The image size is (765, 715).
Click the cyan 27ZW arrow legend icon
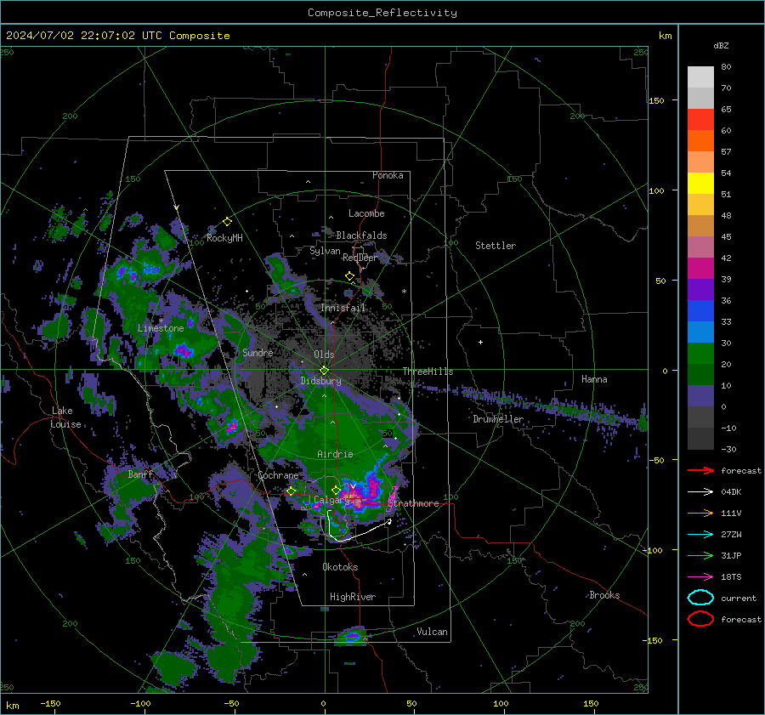click(700, 535)
